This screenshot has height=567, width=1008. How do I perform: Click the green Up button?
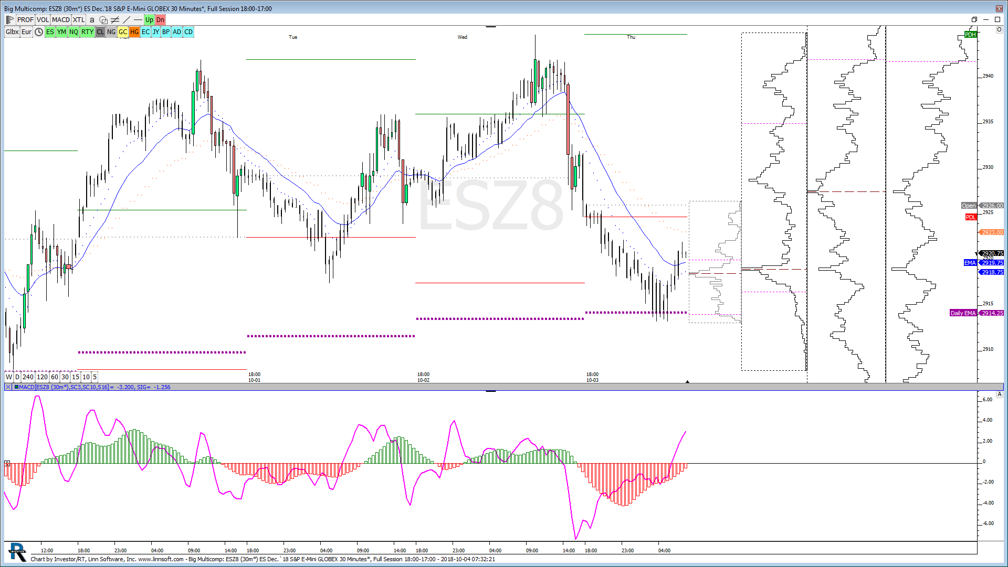tap(149, 20)
